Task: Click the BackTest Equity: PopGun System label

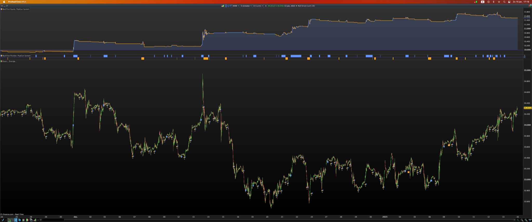Action: [x=16, y=9]
